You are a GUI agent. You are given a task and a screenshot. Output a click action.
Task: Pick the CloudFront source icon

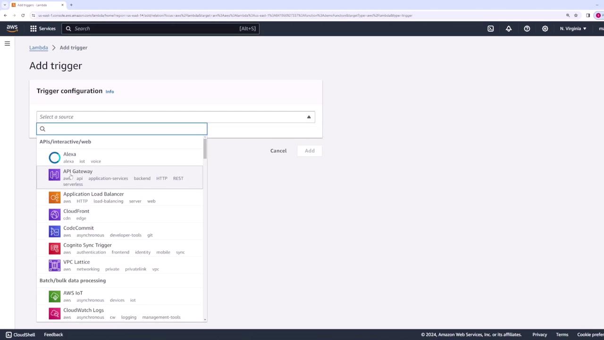[x=55, y=214]
